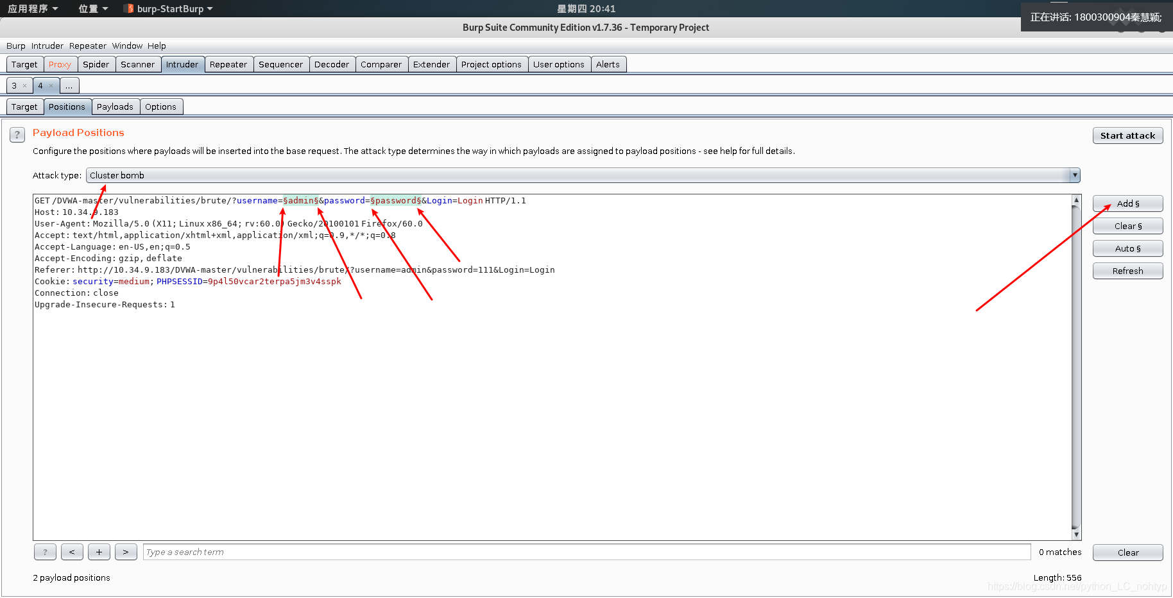Image resolution: width=1173 pixels, height=598 pixels.
Task: Click the Connection: close header line
Action: click(x=76, y=293)
